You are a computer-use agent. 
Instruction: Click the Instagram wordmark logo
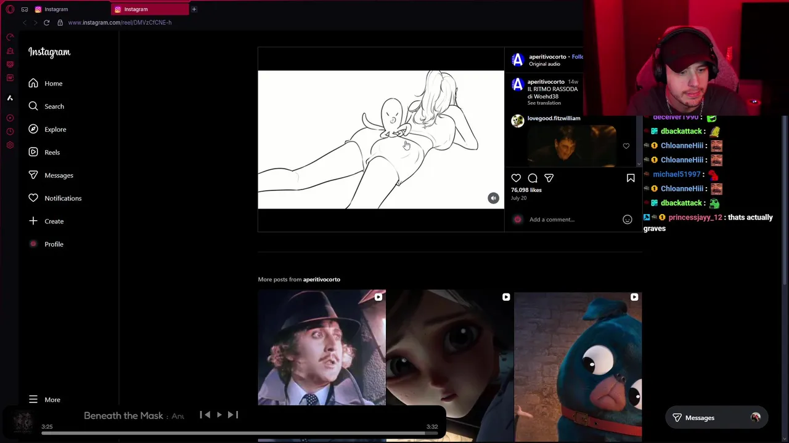click(49, 52)
